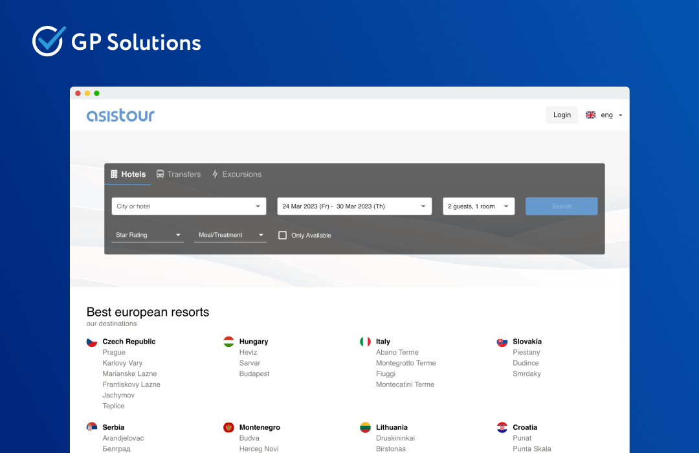Enable the Only Available checkbox

(283, 235)
